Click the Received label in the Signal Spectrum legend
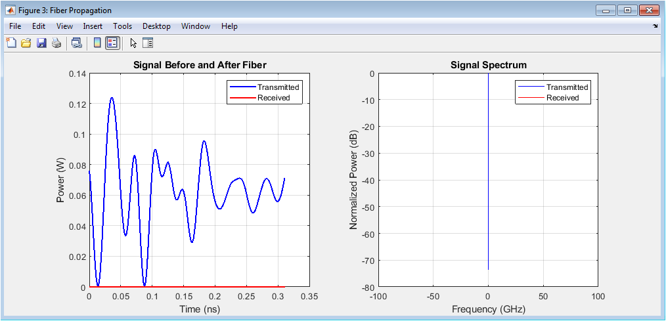 click(x=562, y=98)
